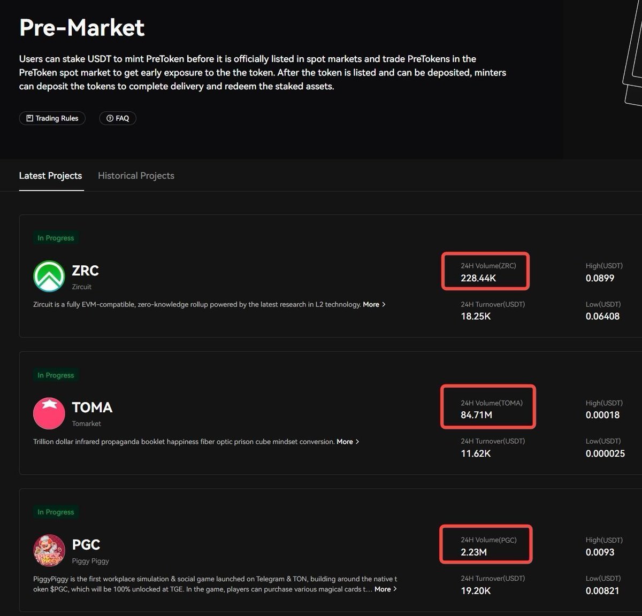
Task: Expand Piggy Piggy description via More
Action: click(x=386, y=589)
